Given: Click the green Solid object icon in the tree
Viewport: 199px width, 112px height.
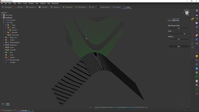Looking at the screenshot, I should pos(8,53).
